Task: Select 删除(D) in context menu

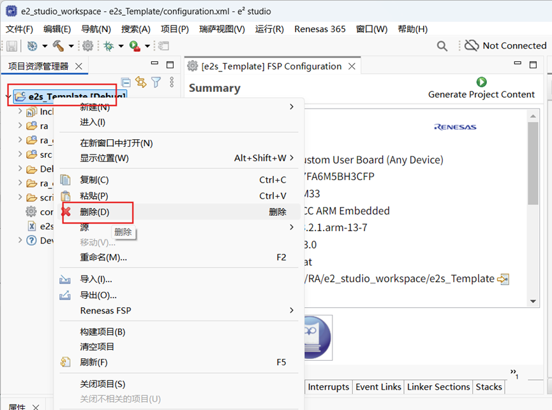Action: pyautogui.click(x=178, y=211)
